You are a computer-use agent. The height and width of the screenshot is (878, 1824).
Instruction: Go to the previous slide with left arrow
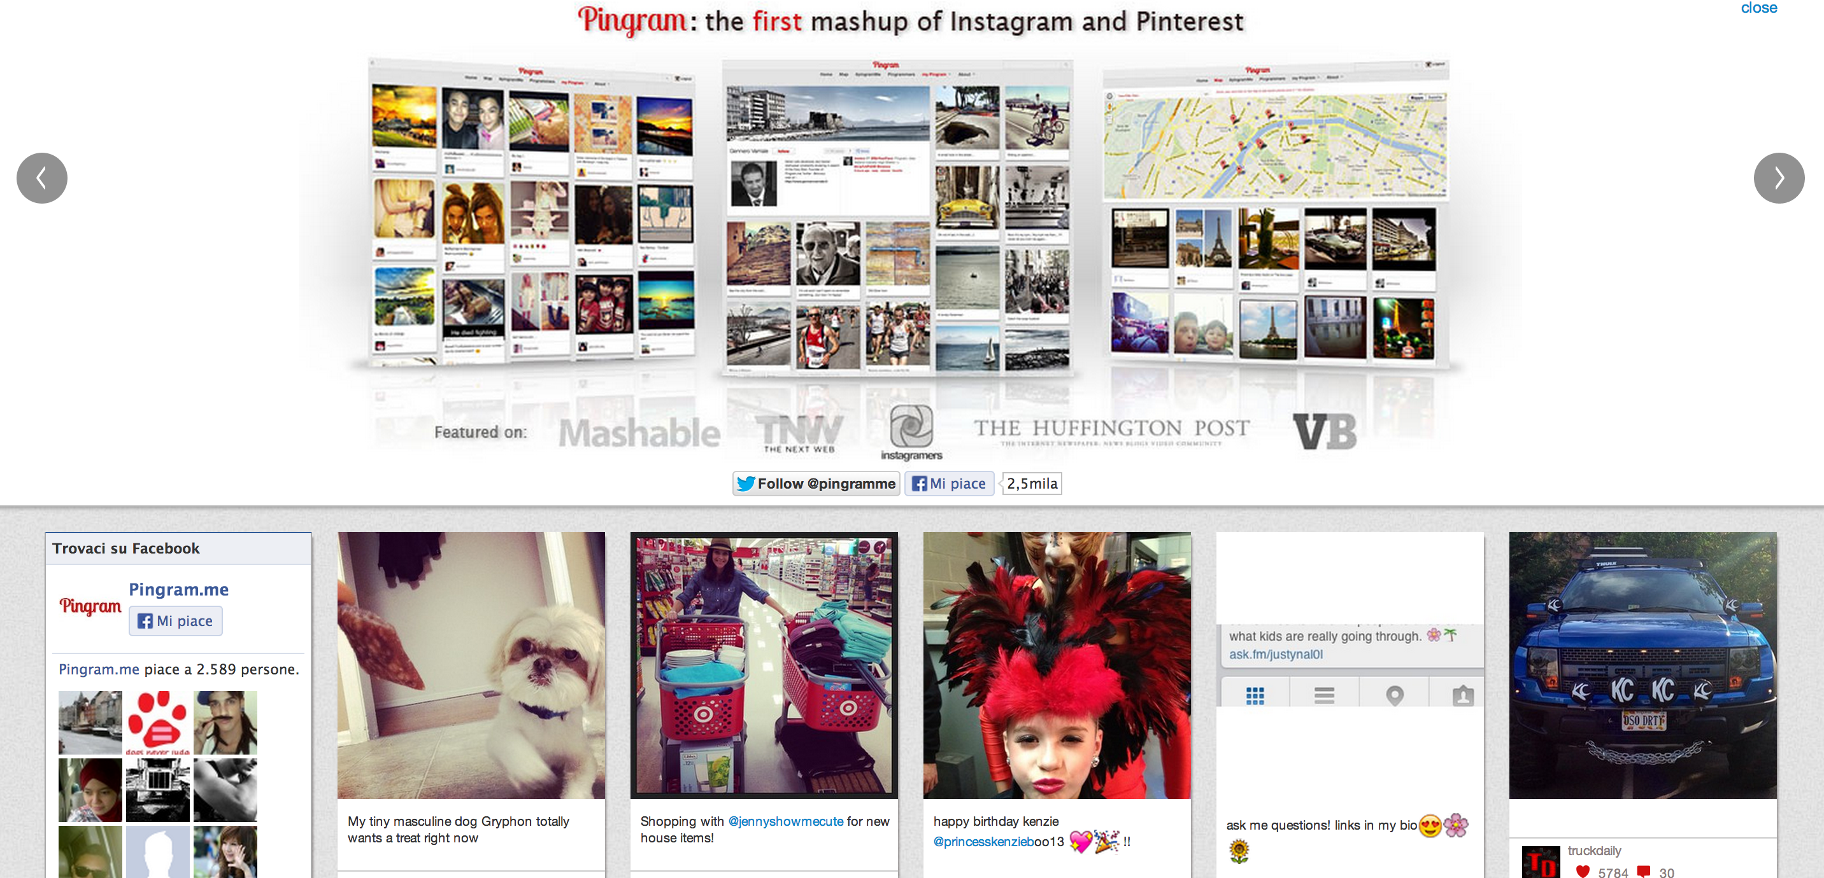pos(42,178)
